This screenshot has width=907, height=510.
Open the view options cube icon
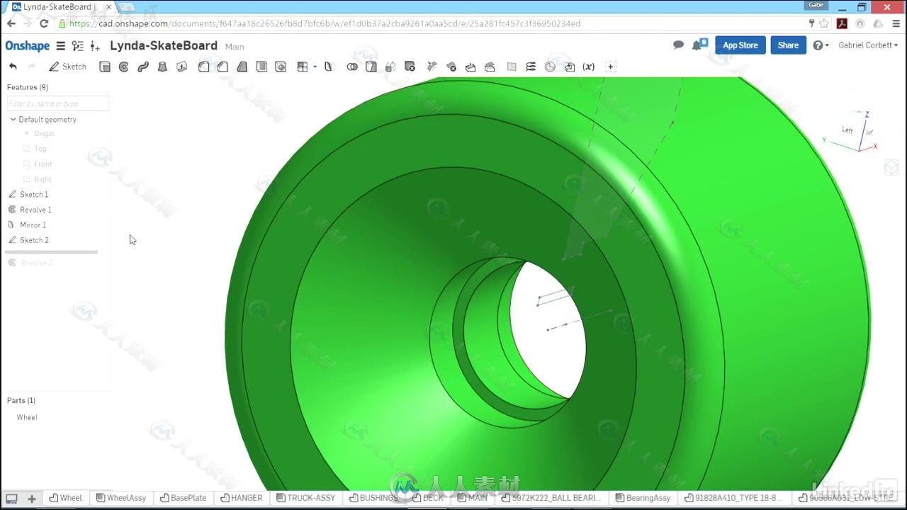click(x=891, y=167)
